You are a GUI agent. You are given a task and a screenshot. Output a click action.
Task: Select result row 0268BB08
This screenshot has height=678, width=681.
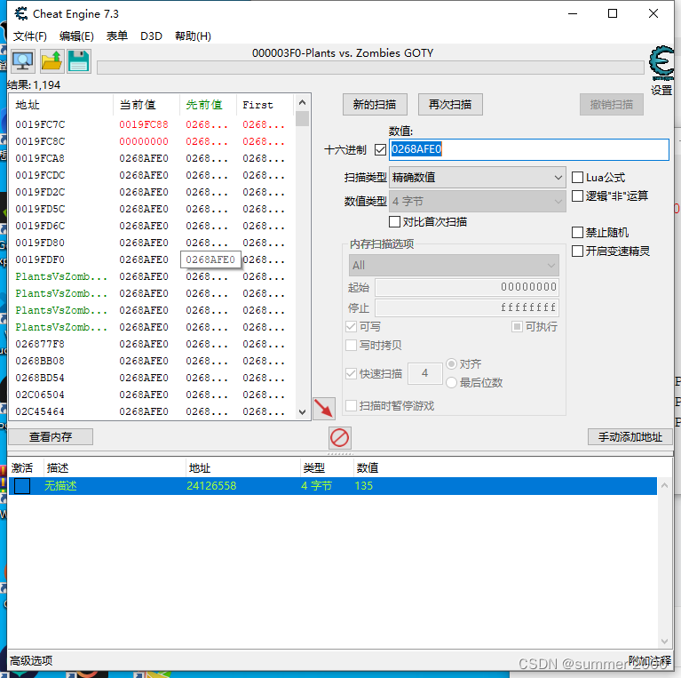152,361
